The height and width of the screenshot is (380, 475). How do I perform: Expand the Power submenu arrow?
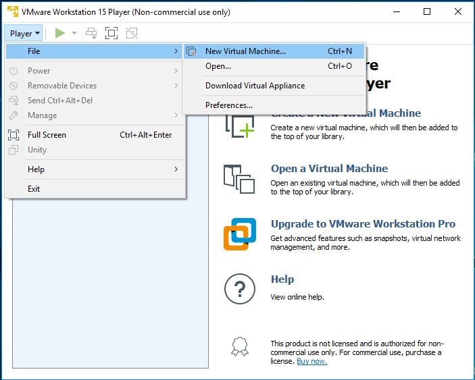(x=176, y=71)
